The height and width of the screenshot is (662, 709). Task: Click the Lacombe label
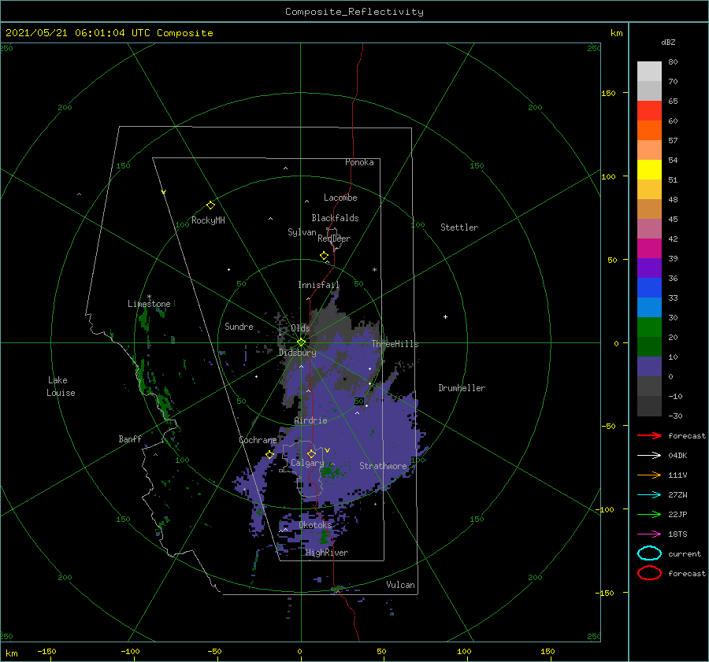click(340, 198)
